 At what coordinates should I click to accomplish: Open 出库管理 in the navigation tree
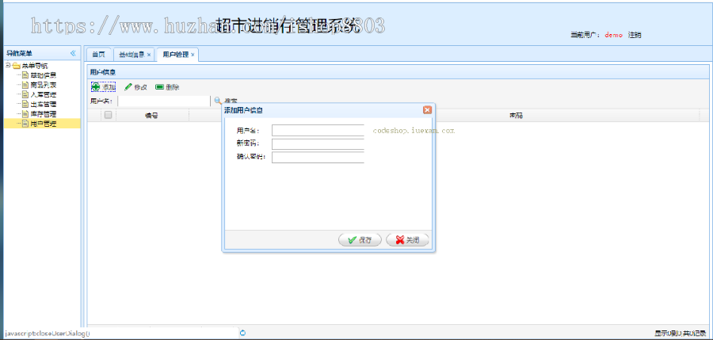(x=43, y=104)
